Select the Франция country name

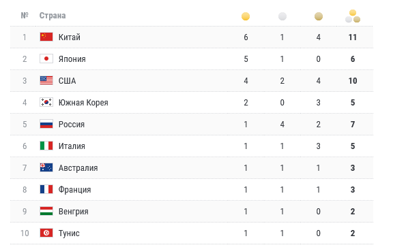click(74, 190)
